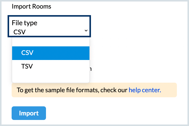
Task: Pick the TSV file type entry
Action: click(27, 66)
